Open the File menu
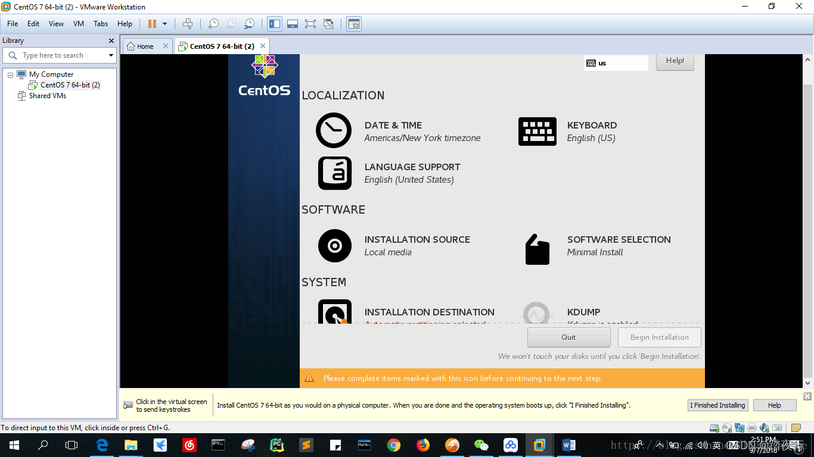Image resolution: width=814 pixels, height=457 pixels. (x=13, y=24)
